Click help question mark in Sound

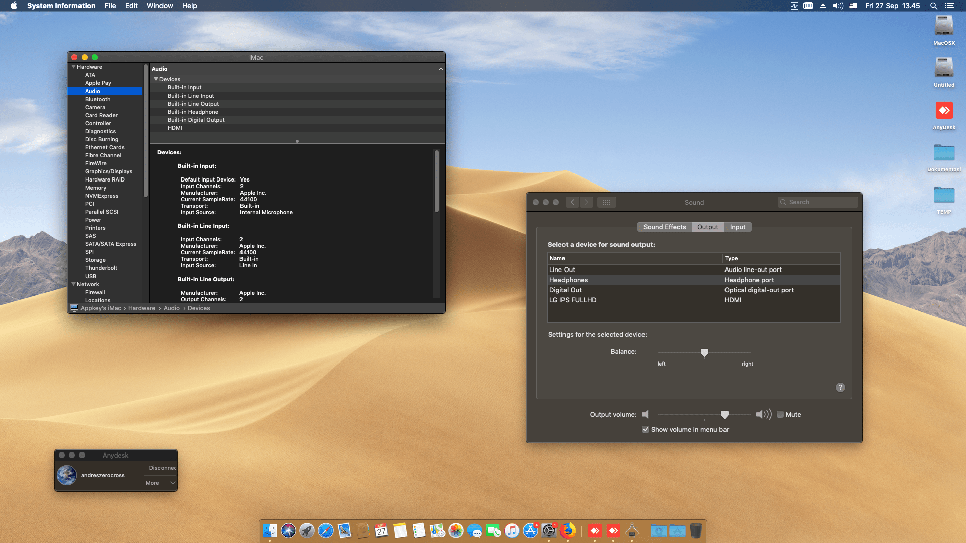(x=840, y=387)
